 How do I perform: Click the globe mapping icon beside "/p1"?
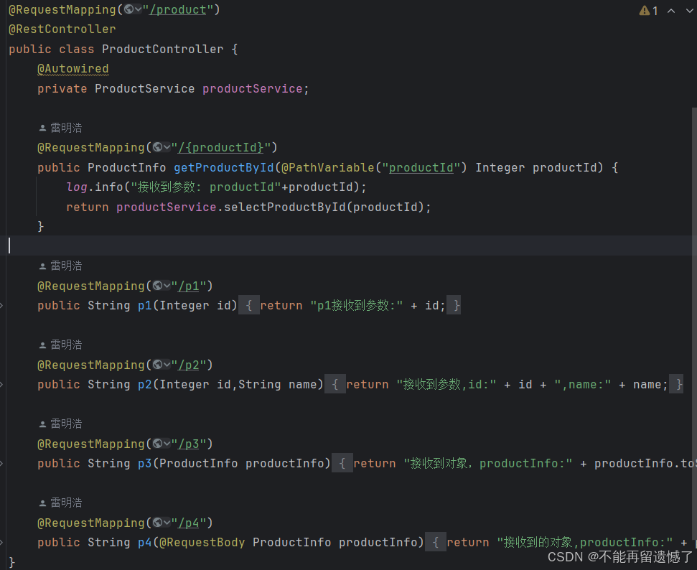point(156,286)
